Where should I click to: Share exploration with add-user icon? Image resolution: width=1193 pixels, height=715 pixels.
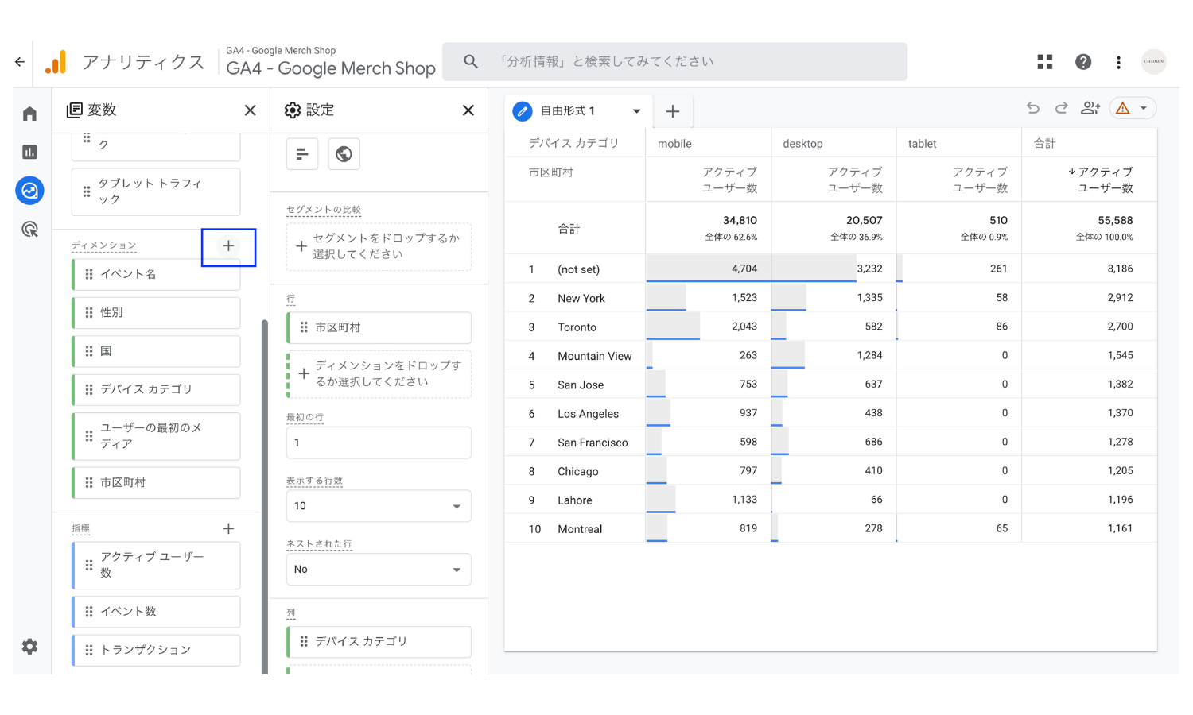[x=1090, y=108]
